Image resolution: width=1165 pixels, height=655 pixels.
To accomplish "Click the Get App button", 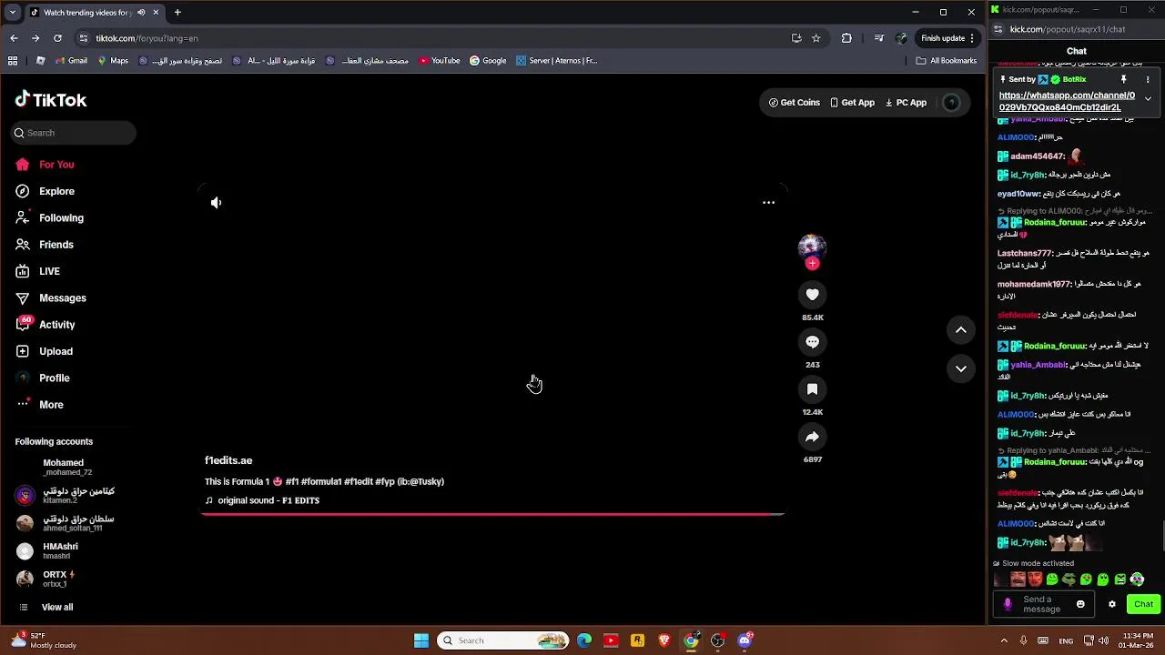I will 853,103.
